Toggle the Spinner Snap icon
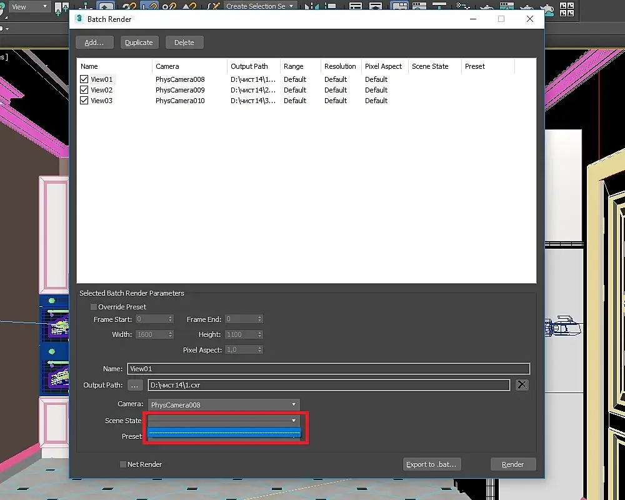Image resolution: width=625 pixels, height=500 pixels. (x=189, y=6)
